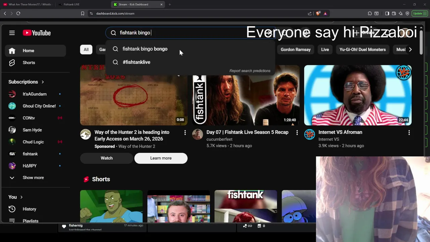Click Report search predictions link
The image size is (430, 242).
click(250, 71)
